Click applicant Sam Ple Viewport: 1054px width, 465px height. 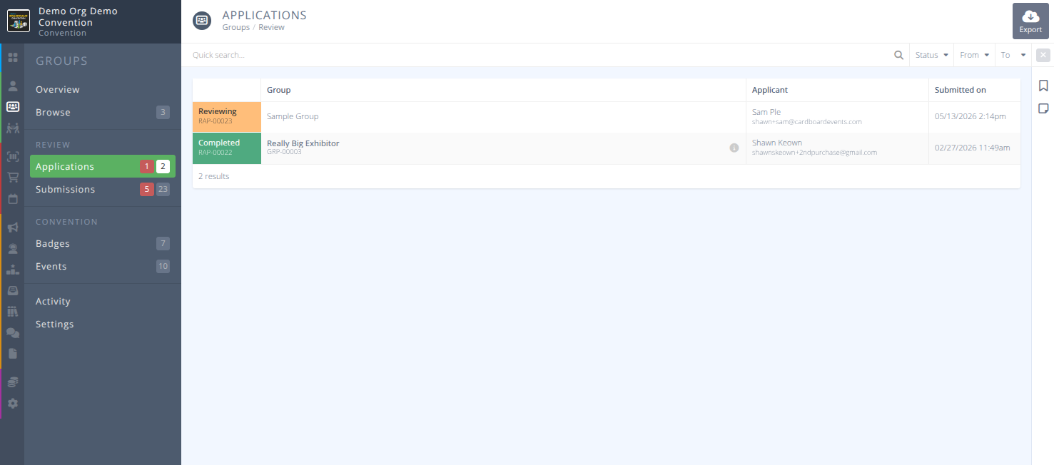point(766,112)
